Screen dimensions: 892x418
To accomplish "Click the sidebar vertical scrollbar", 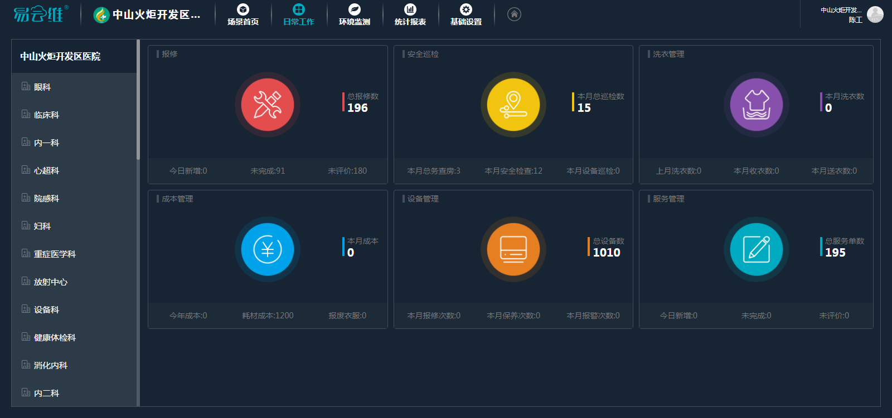I will click(x=138, y=100).
